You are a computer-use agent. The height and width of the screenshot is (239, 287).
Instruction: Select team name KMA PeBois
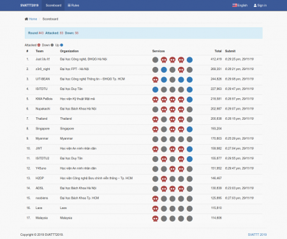44,99
